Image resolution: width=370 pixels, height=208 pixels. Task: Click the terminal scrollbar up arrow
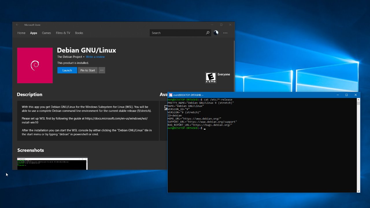(358, 100)
